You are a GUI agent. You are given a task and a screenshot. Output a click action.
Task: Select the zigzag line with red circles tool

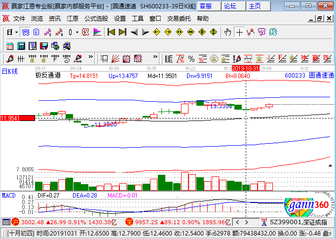point(251,32)
